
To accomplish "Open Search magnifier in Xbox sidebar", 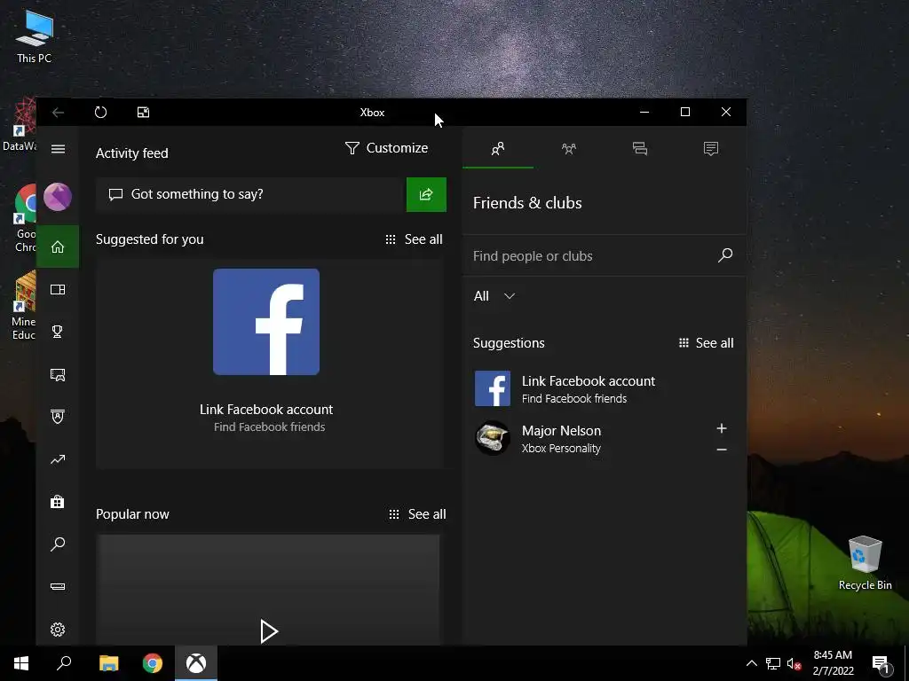I will coord(58,544).
